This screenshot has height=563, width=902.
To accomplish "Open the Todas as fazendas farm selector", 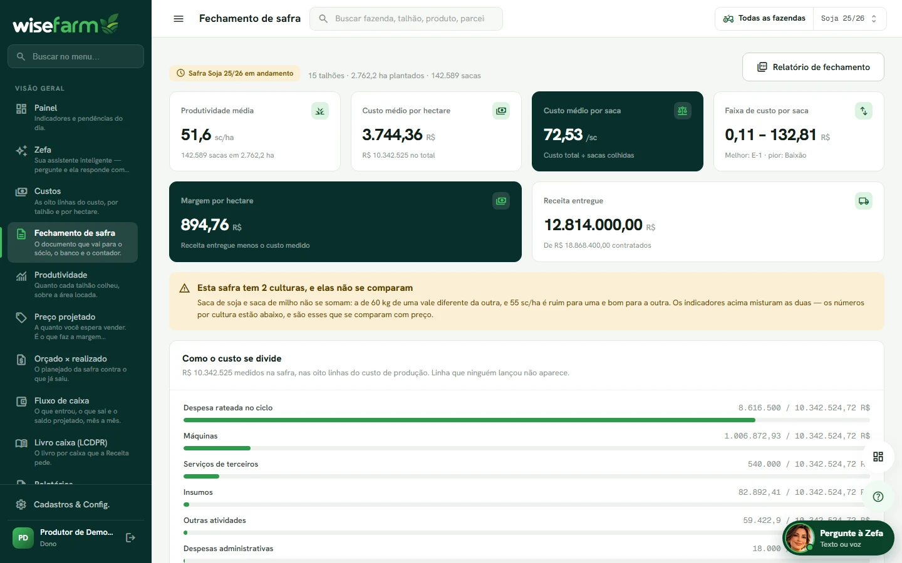I will (x=764, y=19).
